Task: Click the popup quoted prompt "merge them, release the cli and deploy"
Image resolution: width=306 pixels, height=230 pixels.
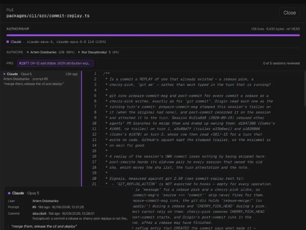Action: 44,226
